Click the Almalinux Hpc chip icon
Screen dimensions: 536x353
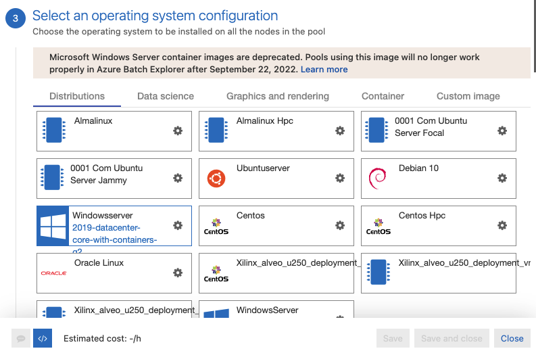click(216, 130)
